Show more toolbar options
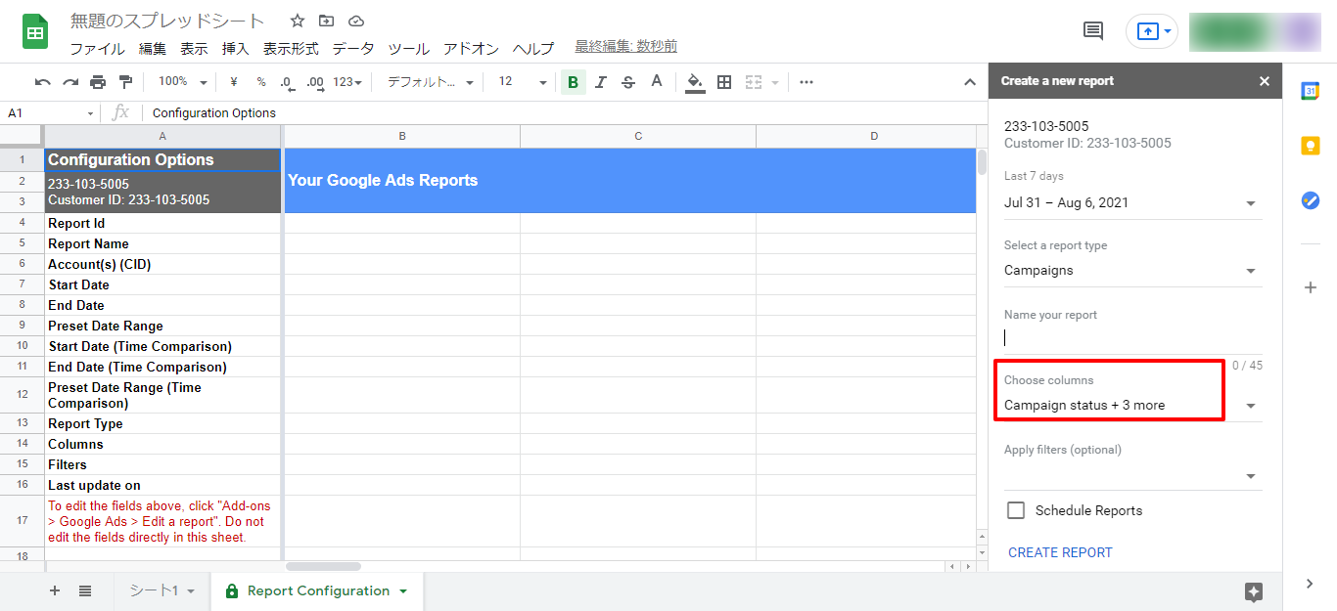1337x611 pixels. pyautogui.click(x=807, y=82)
